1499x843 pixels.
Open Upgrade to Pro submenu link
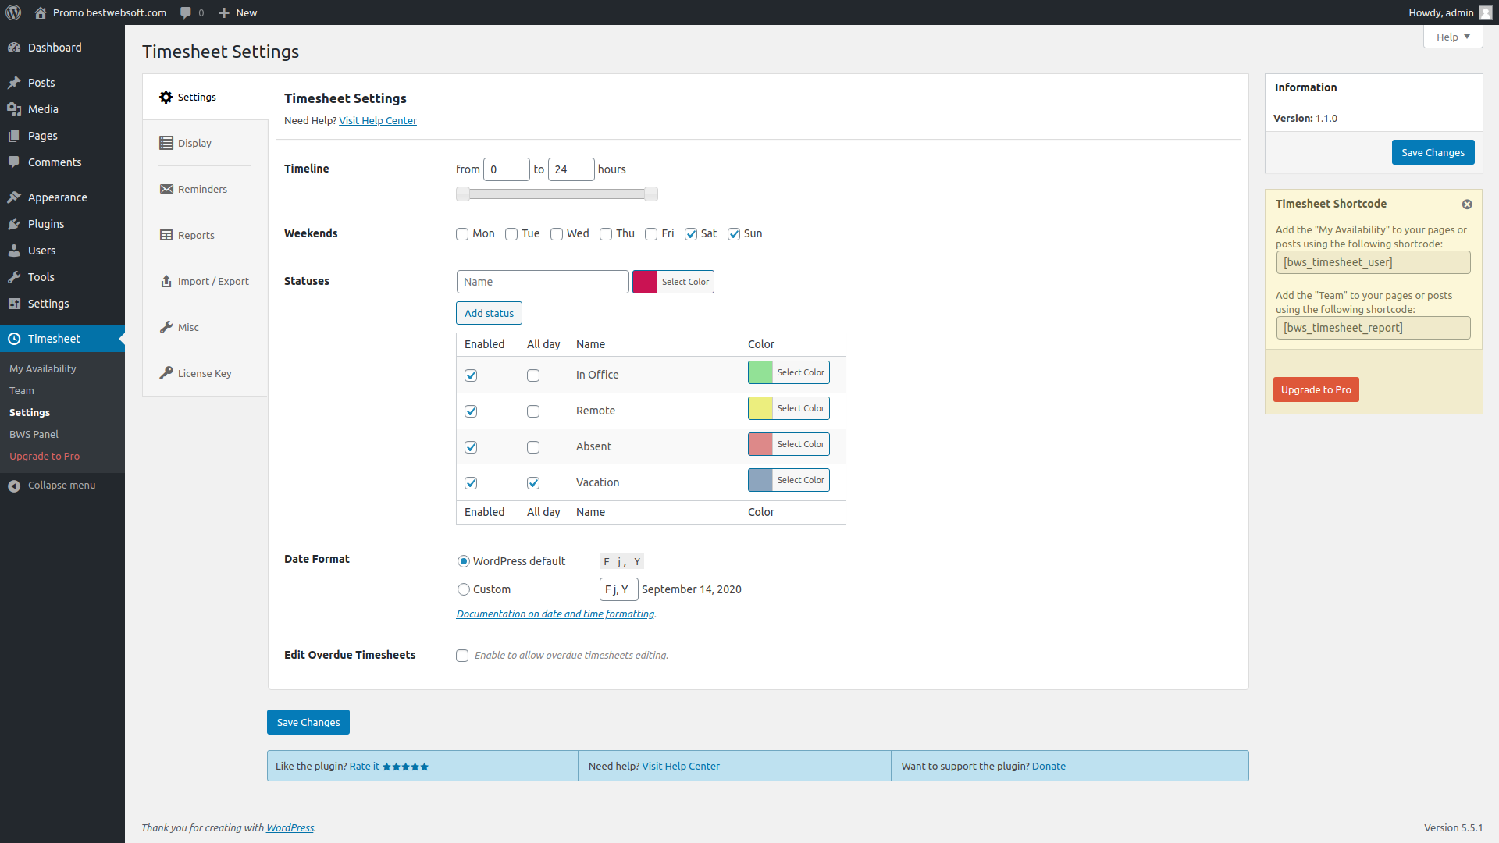pyautogui.click(x=45, y=456)
